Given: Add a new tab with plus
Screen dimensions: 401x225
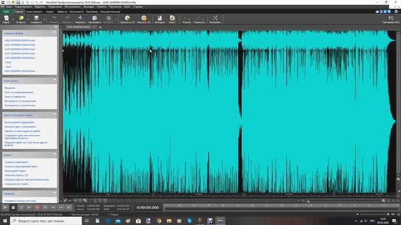Looking at the screenshot, I should pos(100,27).
